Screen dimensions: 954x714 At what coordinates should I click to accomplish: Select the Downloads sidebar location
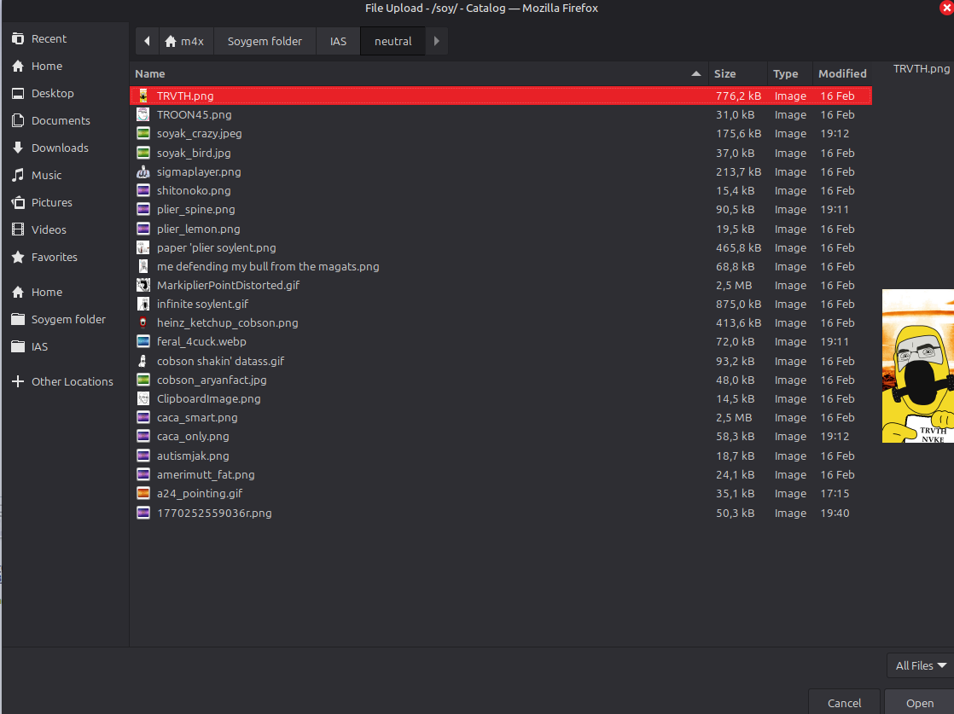coord(60,148)
